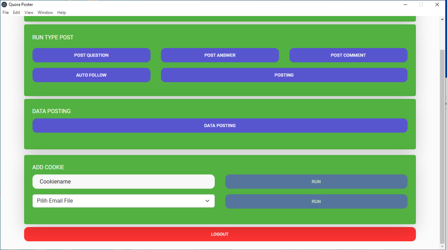Image resolution: width=447 pixels, height=250 pixels.
Task: Click the 'ADD COOKIE' heading text
Action: click(48, 167)
